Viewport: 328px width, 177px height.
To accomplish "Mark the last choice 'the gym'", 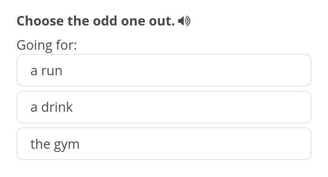I will pyautogui.click(x=164, y=144).
